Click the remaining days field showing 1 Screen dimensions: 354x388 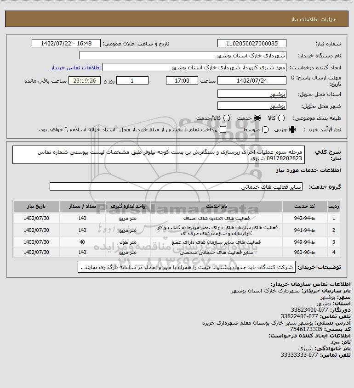pos(132,80)
